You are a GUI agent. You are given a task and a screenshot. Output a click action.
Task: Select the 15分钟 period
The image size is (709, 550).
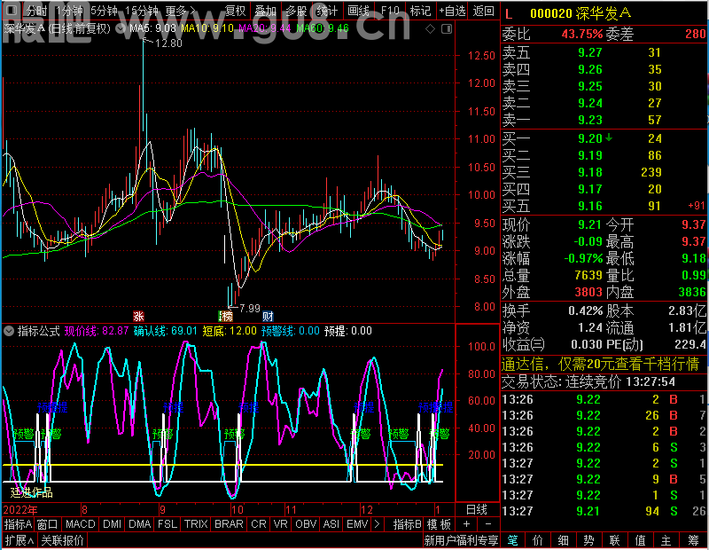141,11
